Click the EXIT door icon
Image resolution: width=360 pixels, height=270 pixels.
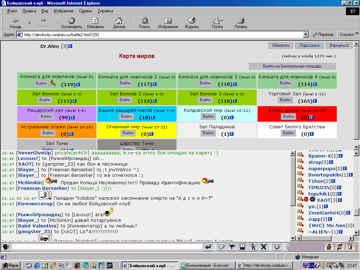pos(350,246)
